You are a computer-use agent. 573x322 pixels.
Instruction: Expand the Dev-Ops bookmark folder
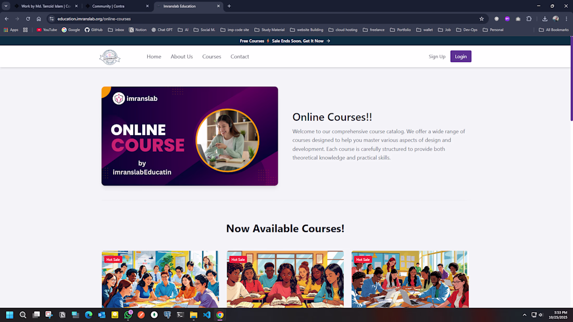click(x=467, y=30)
